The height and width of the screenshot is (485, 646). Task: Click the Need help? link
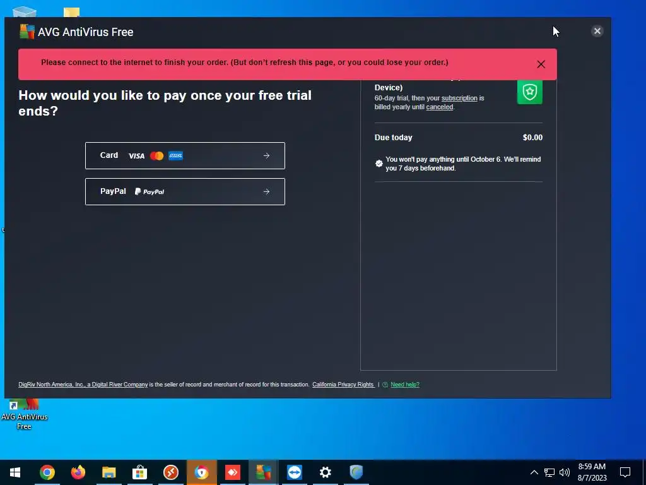[405, 385]
